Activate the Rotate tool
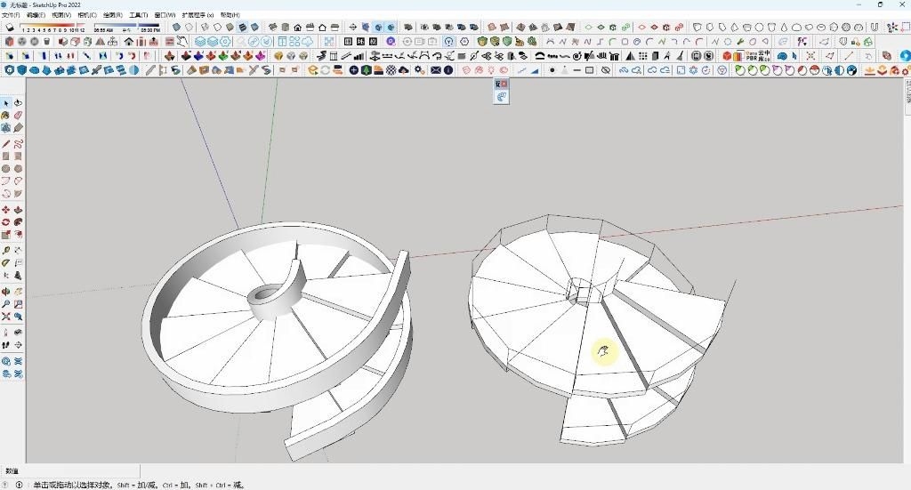The height and width of the screenshot is (490, 911). 6,222
